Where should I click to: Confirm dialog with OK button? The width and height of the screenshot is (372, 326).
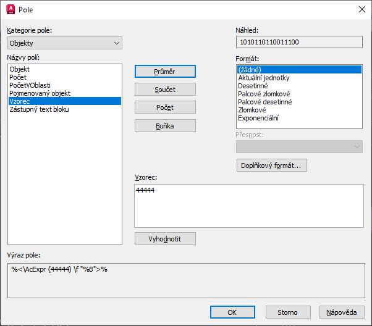232,312
